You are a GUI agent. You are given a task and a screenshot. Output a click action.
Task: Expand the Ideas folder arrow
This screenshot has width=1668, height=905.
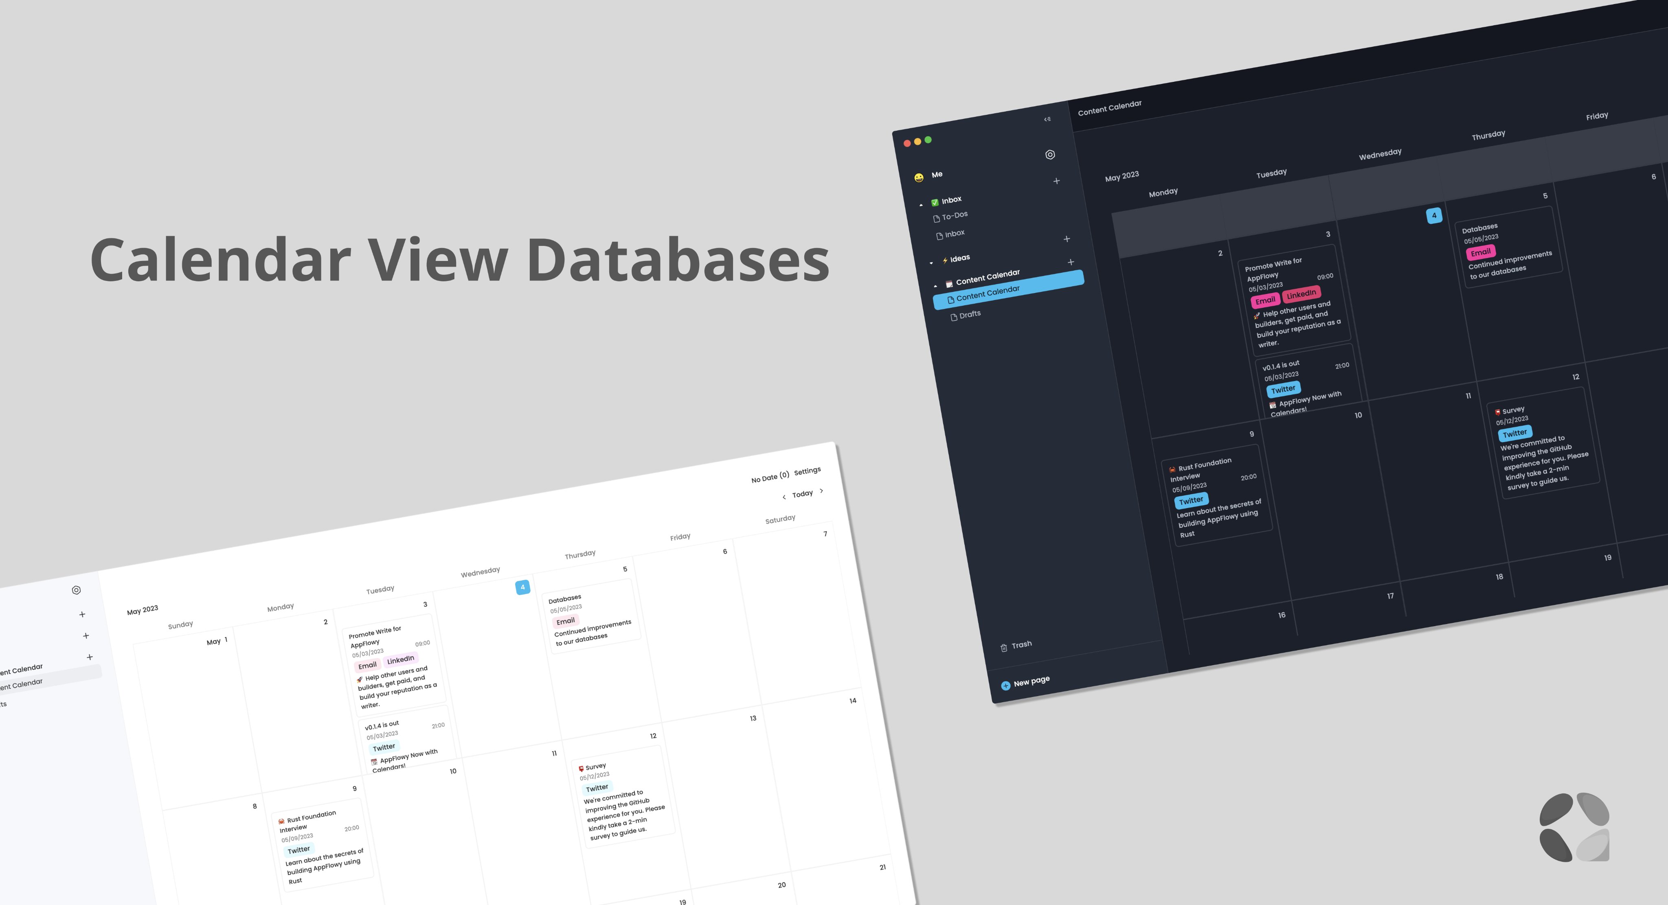point(931,263)
